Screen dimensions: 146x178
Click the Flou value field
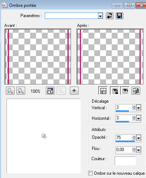124,149
